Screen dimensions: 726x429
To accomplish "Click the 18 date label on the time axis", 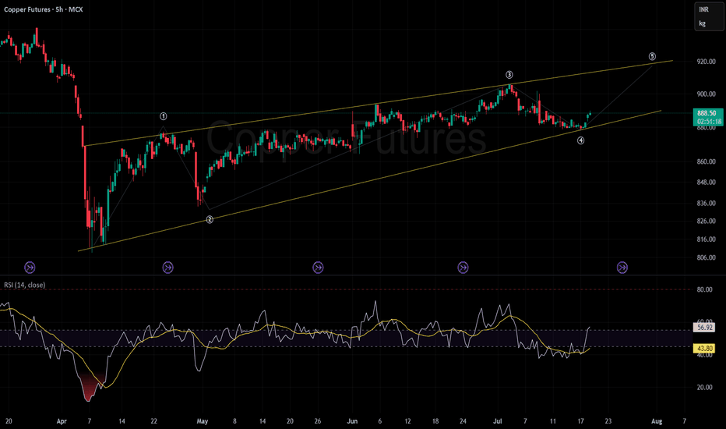I will click(x=435, y=421).
